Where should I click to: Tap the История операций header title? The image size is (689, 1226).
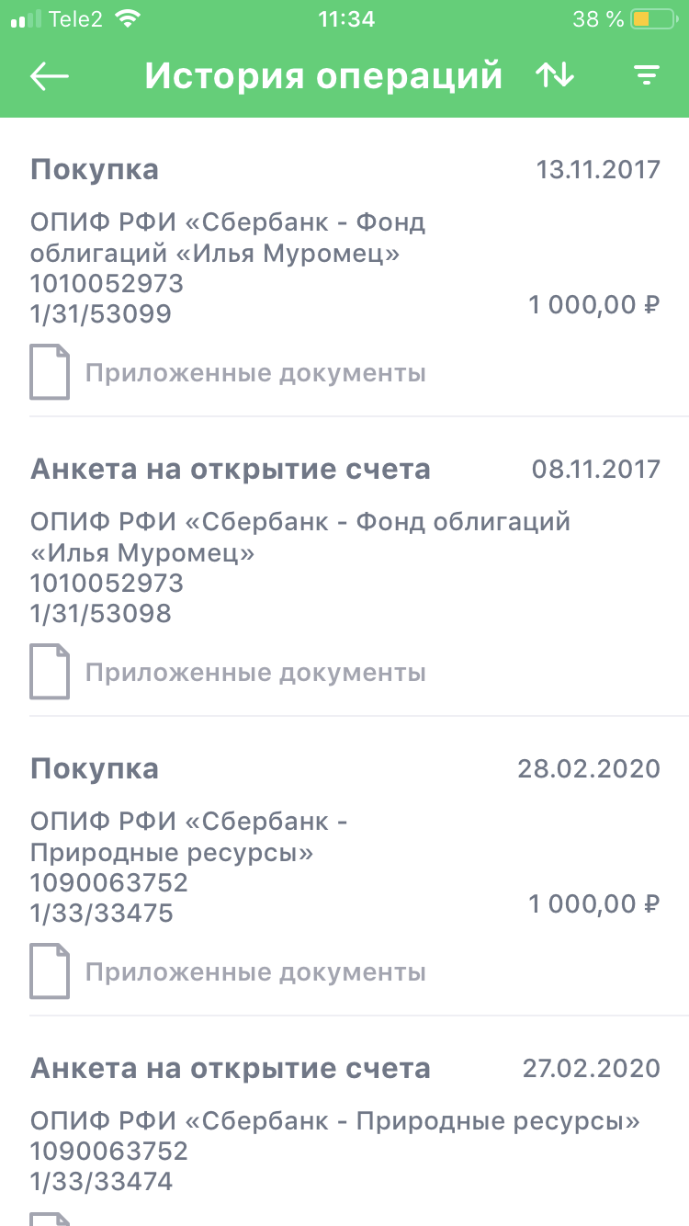click(x=323, y=76)
